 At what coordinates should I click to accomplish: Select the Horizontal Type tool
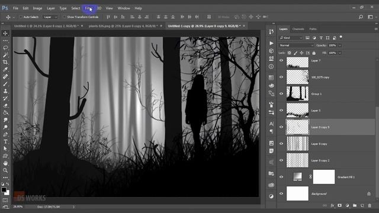point(5,142)
